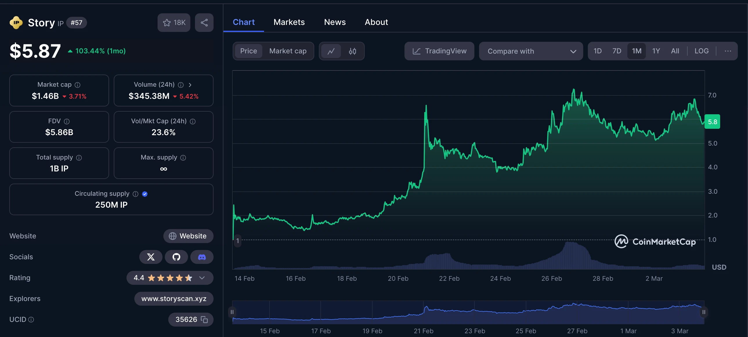The image size is (748, 337).
Task: Select the 7D time range
Action: click(x=617, y=51)
